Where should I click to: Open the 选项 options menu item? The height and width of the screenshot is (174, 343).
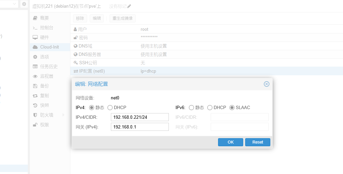[x=50, y=57]
